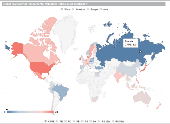Select the Asia region radio button

pos(101,9)
